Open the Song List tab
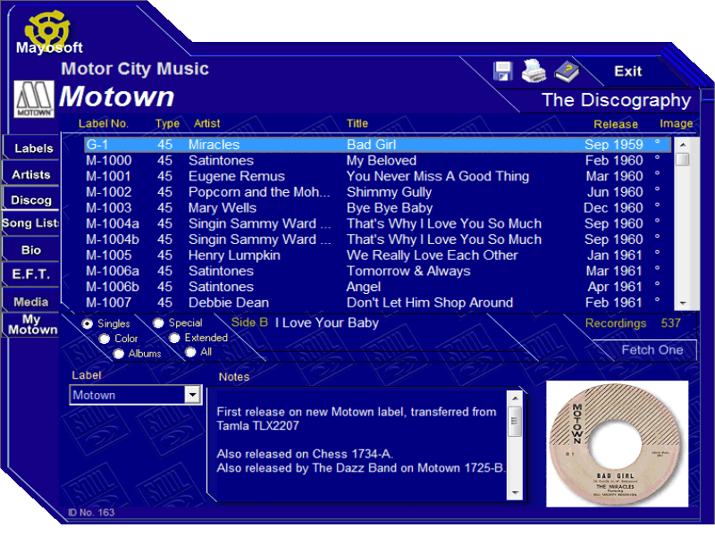Image resolution: width=715 pixels, height=536 pixels. 31,222
